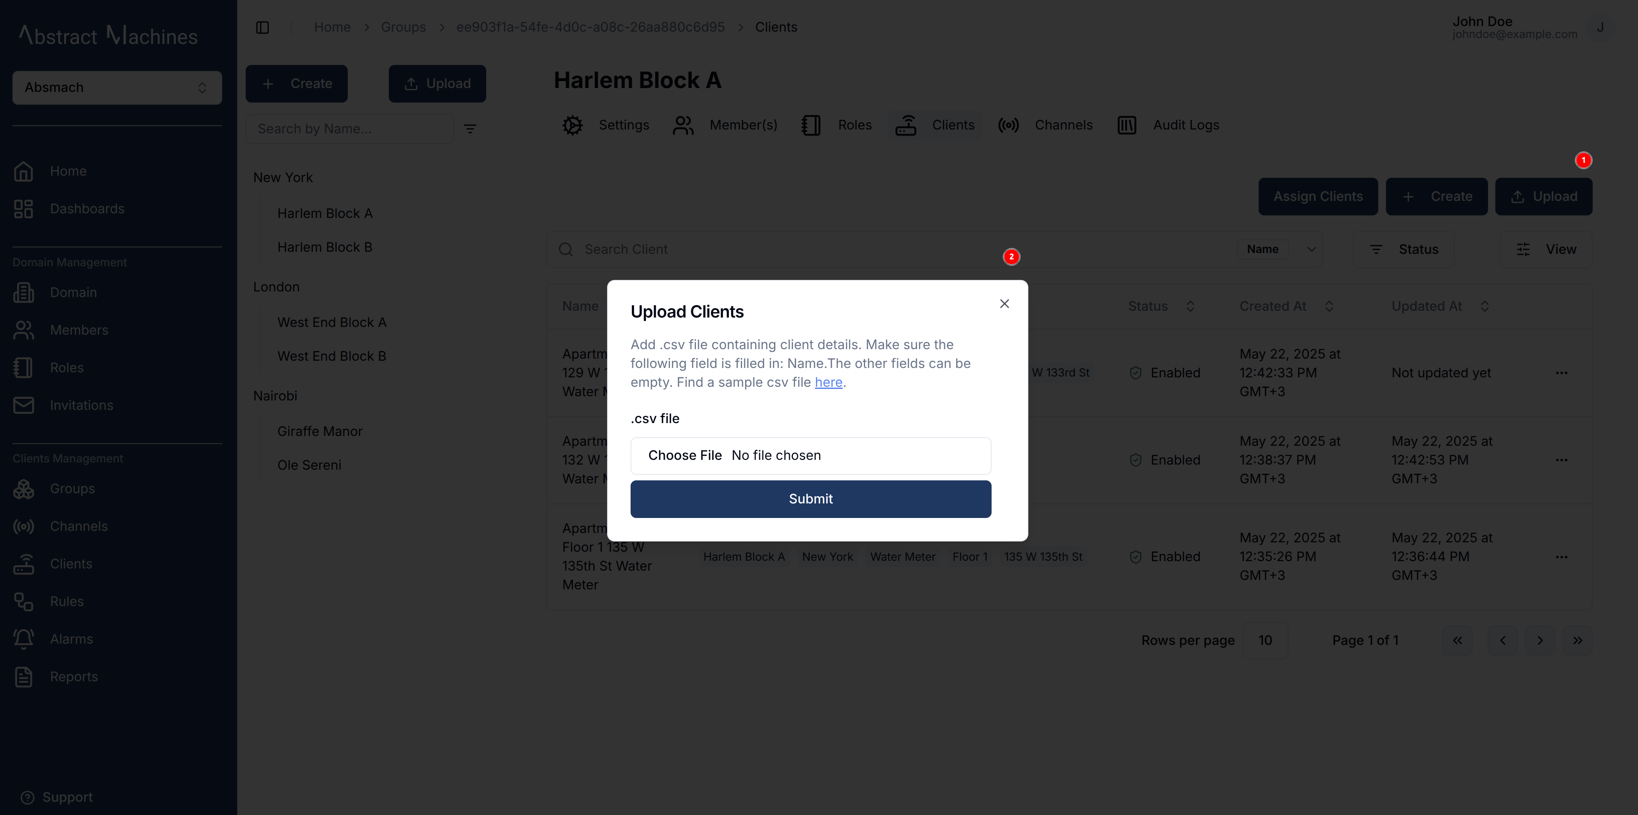The height and width of the screenshot is (815, 1638).
Task: Open actions menu for 12:35:26 PM row
Action: pyautogui.click(x=1562, y=557)
